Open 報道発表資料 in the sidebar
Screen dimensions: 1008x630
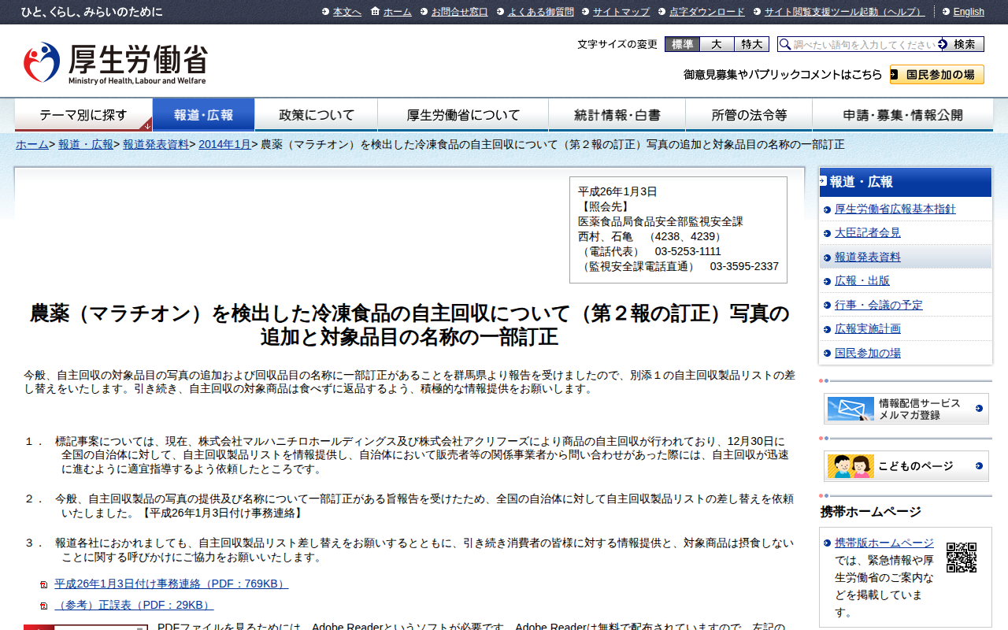(x=867, y=257)
